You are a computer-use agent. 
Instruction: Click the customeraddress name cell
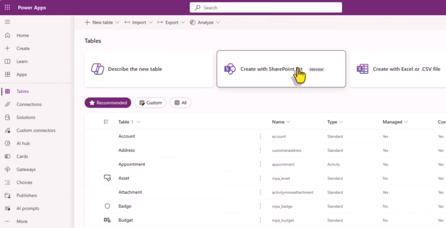(x=287, y=151)
